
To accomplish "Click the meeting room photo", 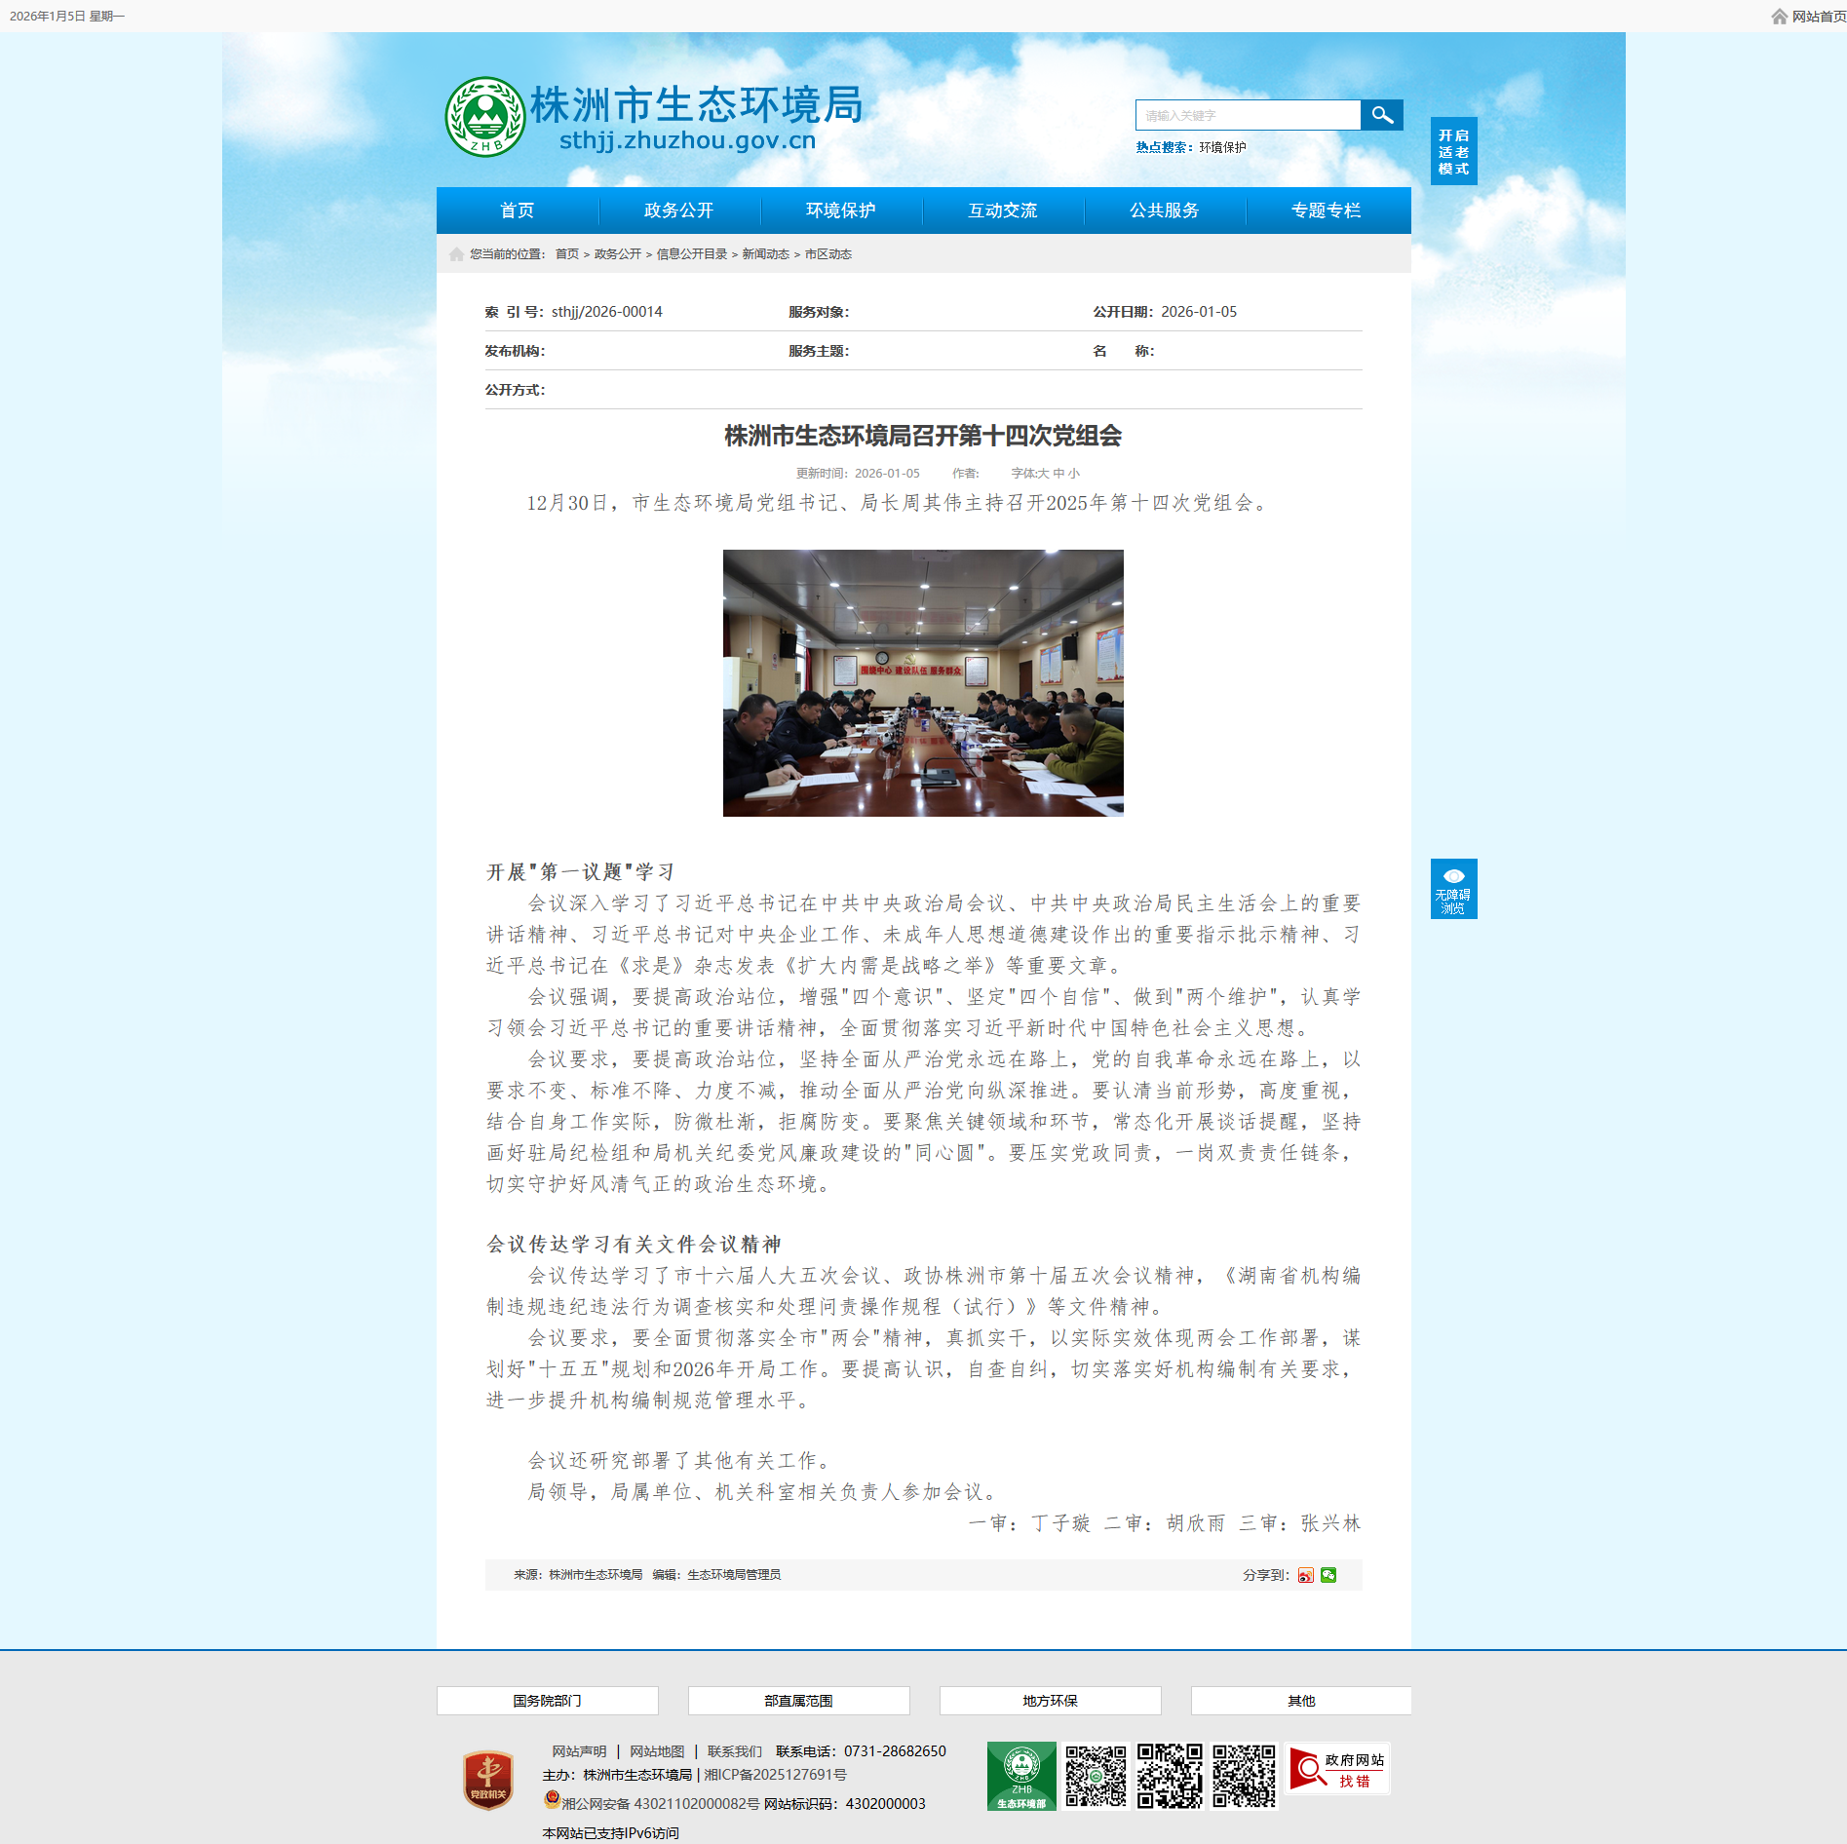I will 923,683.
